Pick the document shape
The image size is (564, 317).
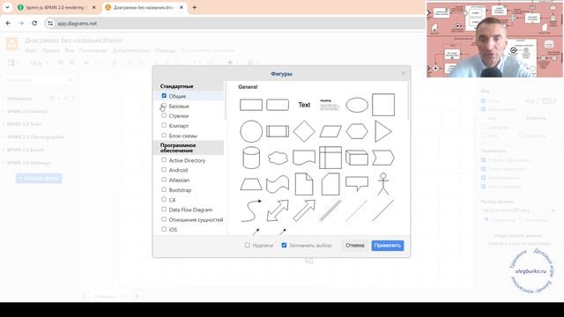pyautogui.click(x=304, y=158)
